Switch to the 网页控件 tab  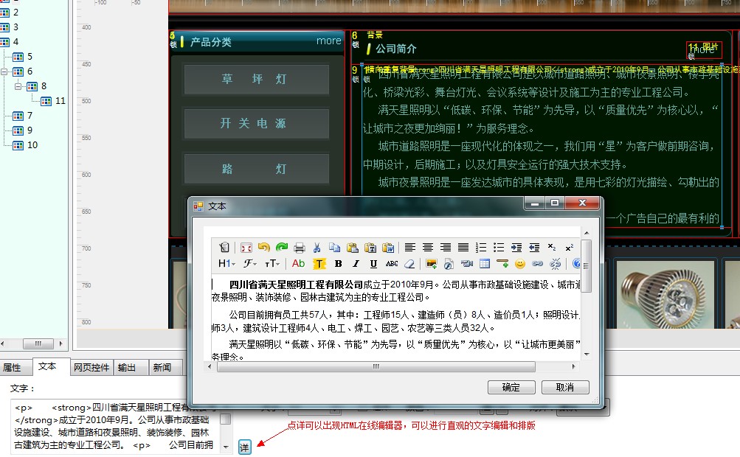91,368
